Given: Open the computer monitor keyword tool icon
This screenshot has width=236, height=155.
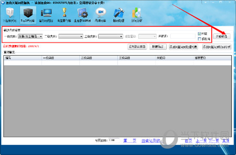Looking at the screenshot, I should pyautogui.click(x=46, y=15).
